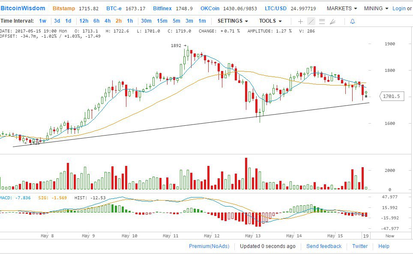Open the Help link
The image size is (413, 254).
(x=384, y=246)
